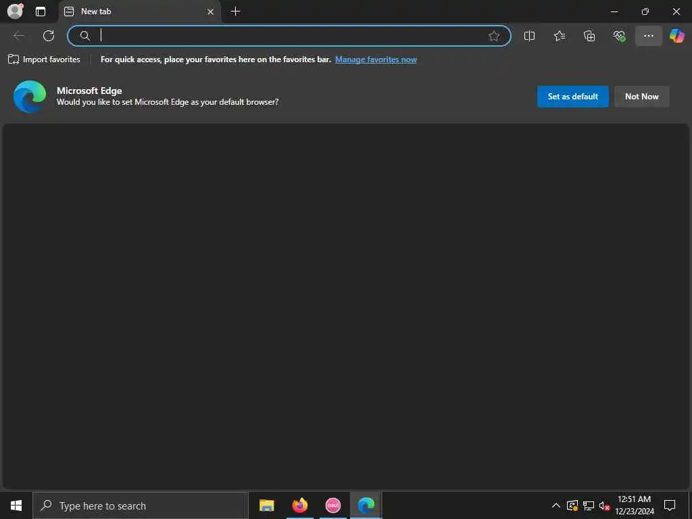Close the New tab tab
This screenshot has height=519, width=692.
[211, 12]
